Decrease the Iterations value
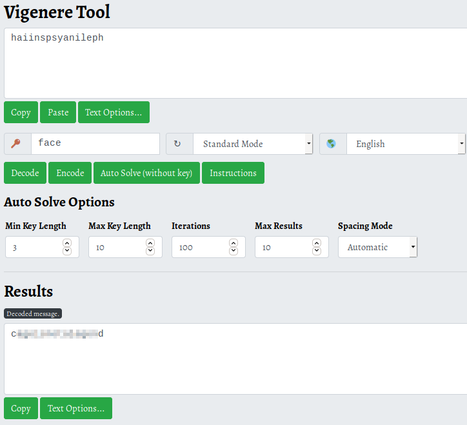This screenshot has width=467, height=425. [x=234, y=251]
